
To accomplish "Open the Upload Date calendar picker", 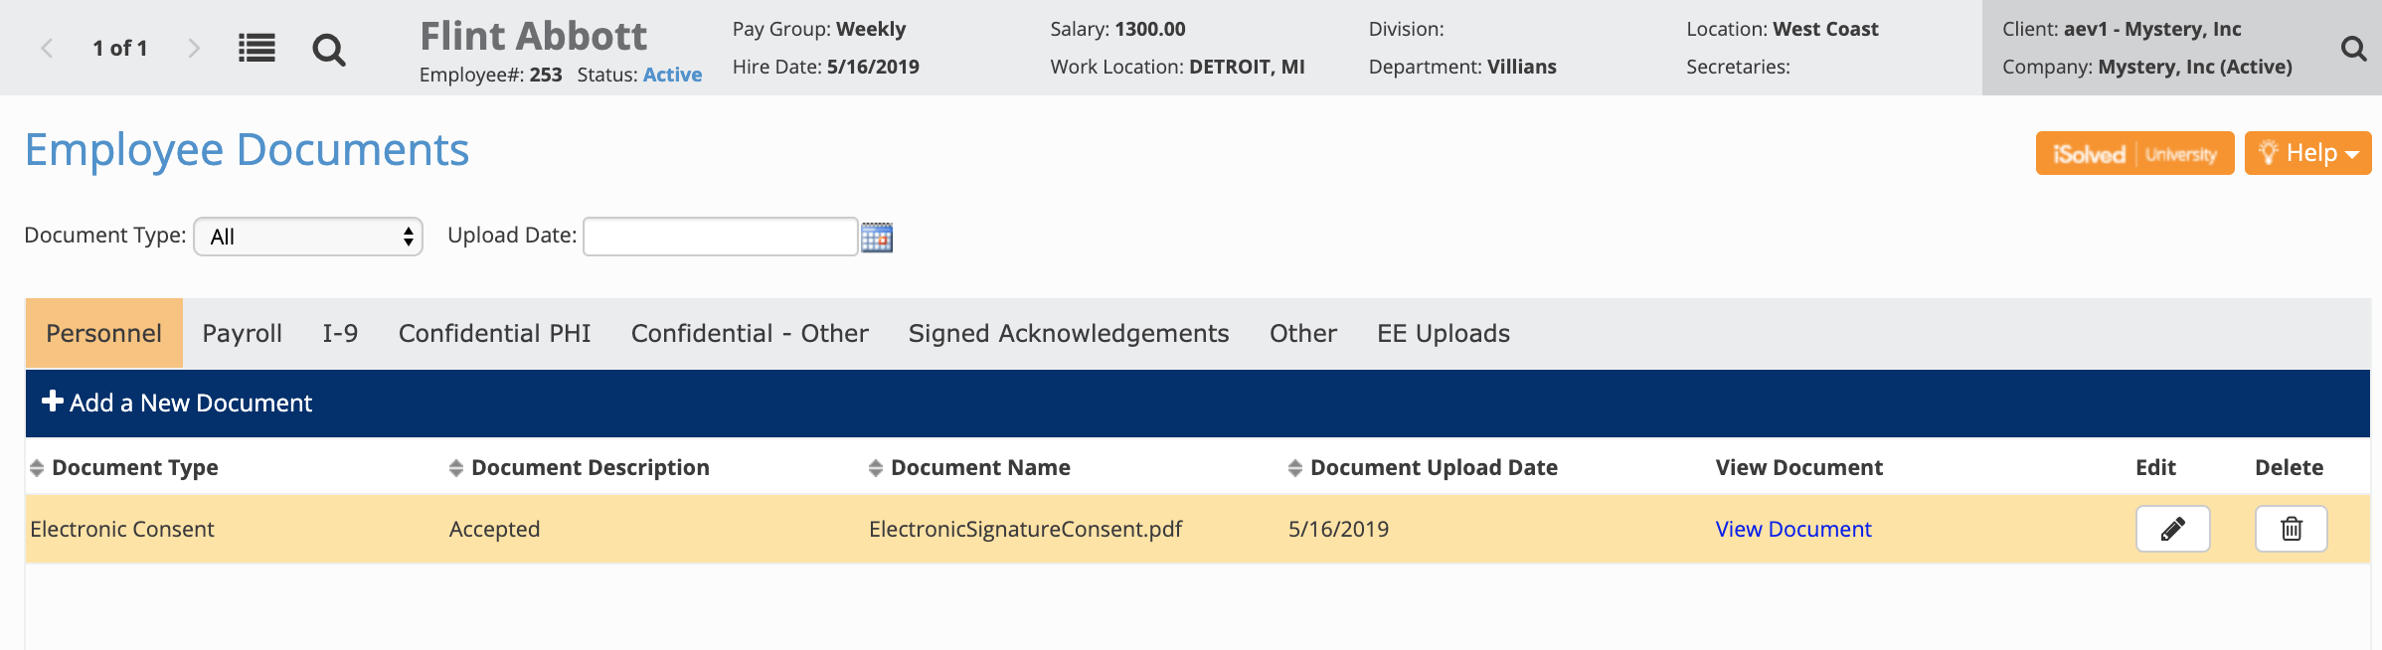I will click(877, 238).
